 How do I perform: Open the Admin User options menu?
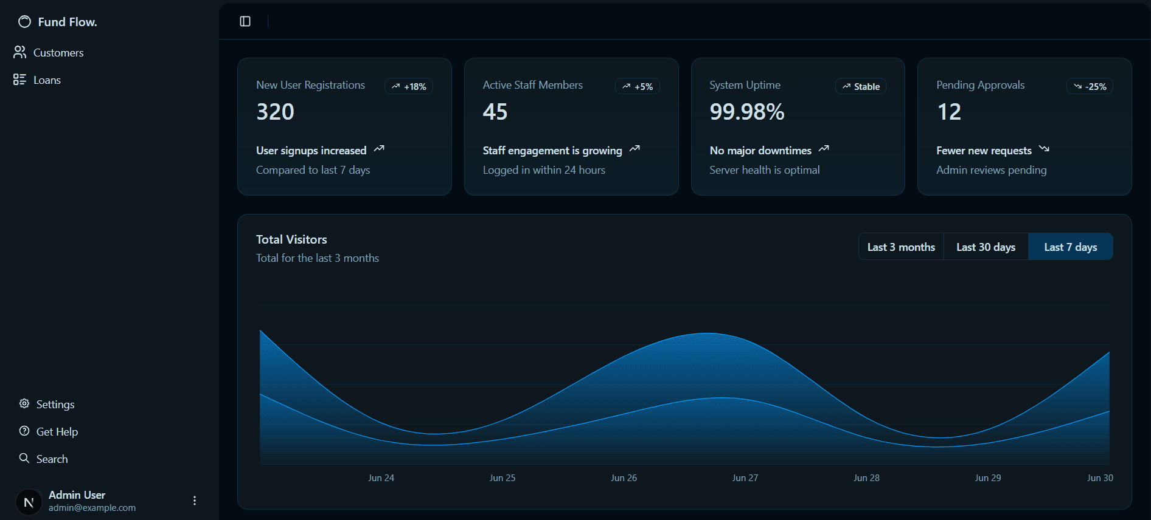point(195,501)
